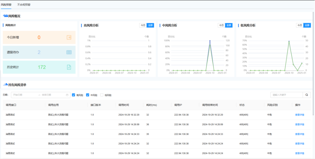Select 全部 in 高风险分析 chart
Viewport: 315px width, 159px height.
click(150, 25)
